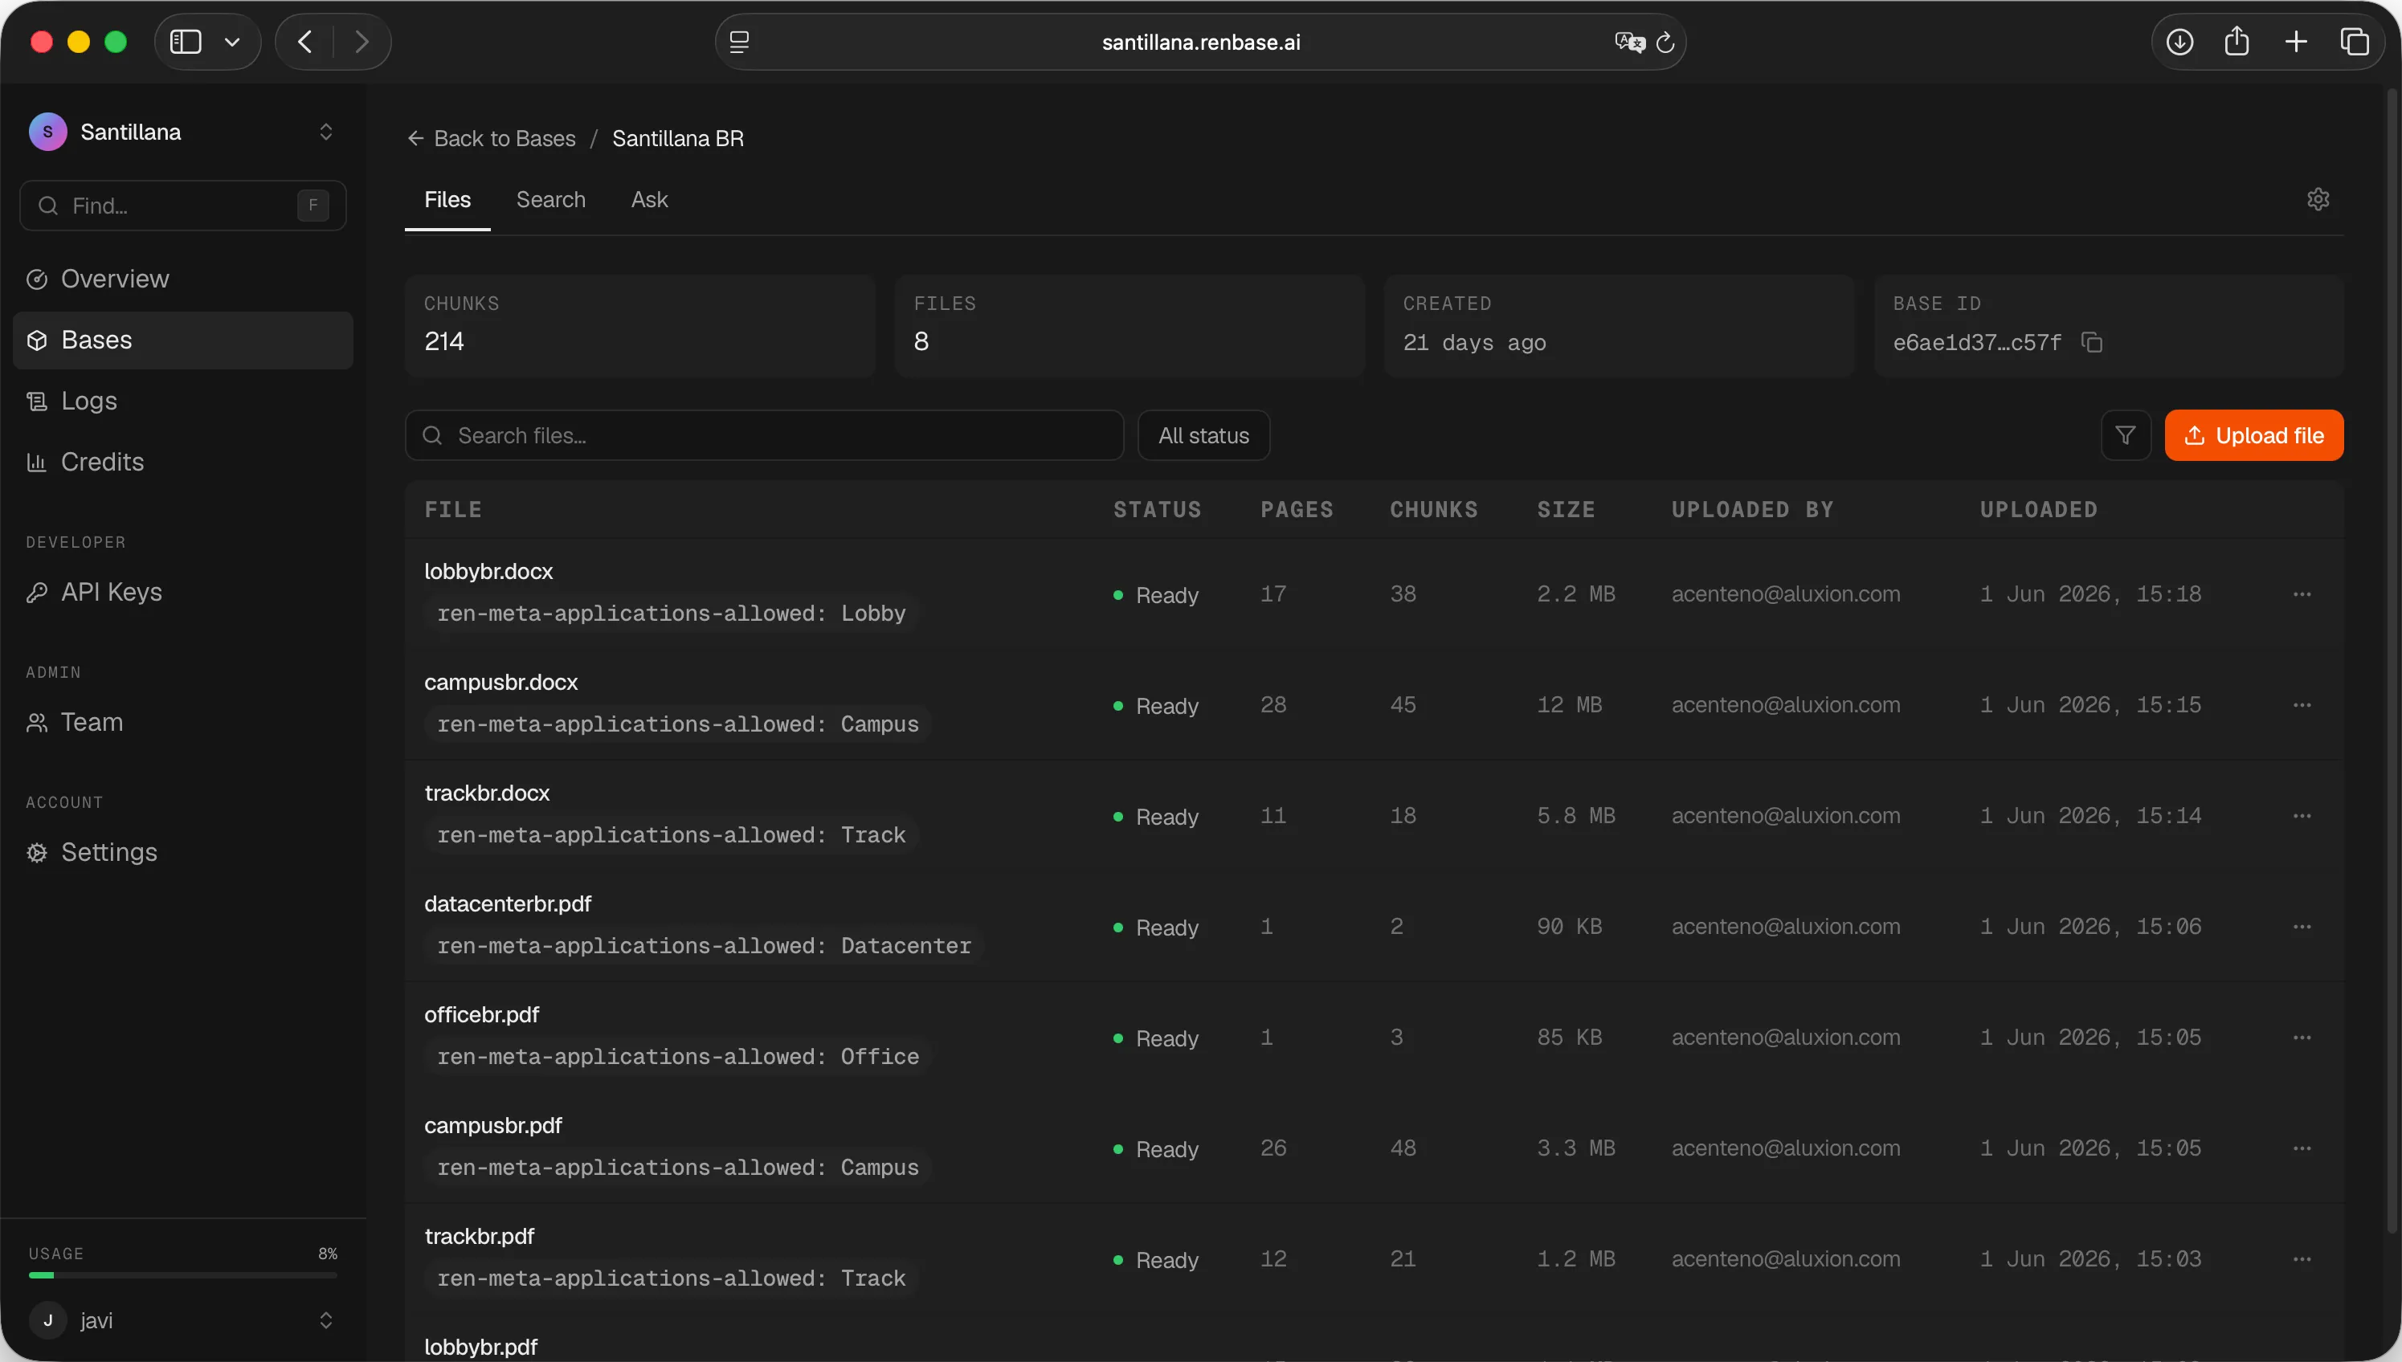Click the '1 Jun 2026, 15:18' upload date
The image size is (2402, 1362).
2090,594
